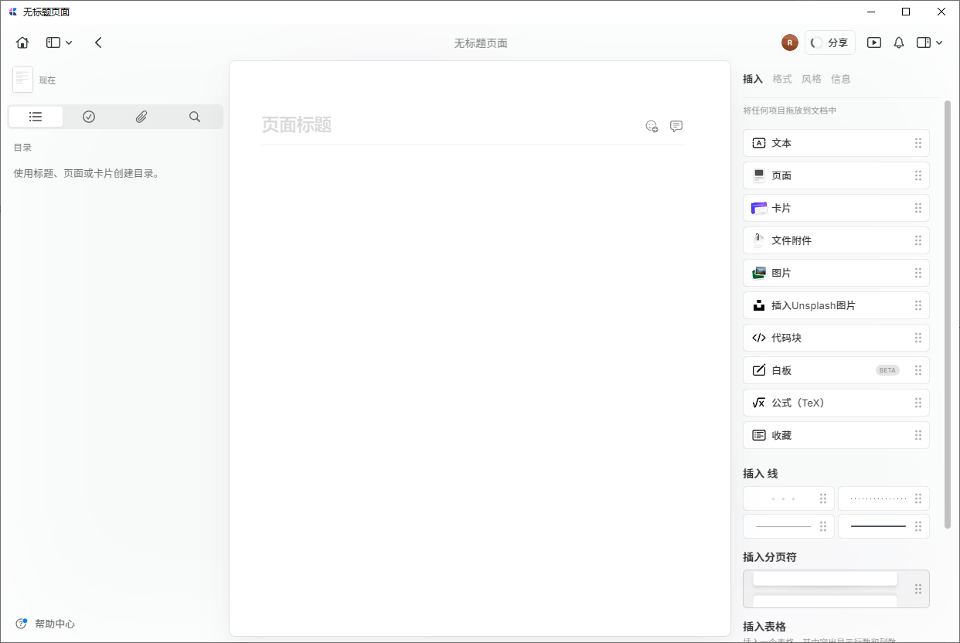The image size is (960, 643).
Task: Open the user avatar R profile
Action: [x=789, y=43]
